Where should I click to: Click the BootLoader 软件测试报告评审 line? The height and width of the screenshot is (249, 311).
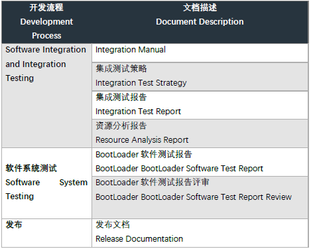pos(153,183)
